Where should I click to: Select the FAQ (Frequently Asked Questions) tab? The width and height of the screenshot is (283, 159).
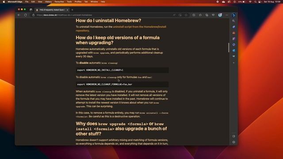[52, 10]
